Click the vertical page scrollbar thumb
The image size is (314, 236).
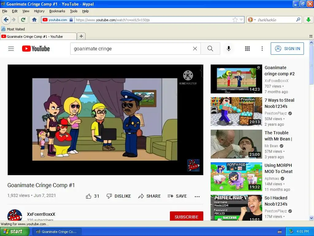click(x=311, y=65)
